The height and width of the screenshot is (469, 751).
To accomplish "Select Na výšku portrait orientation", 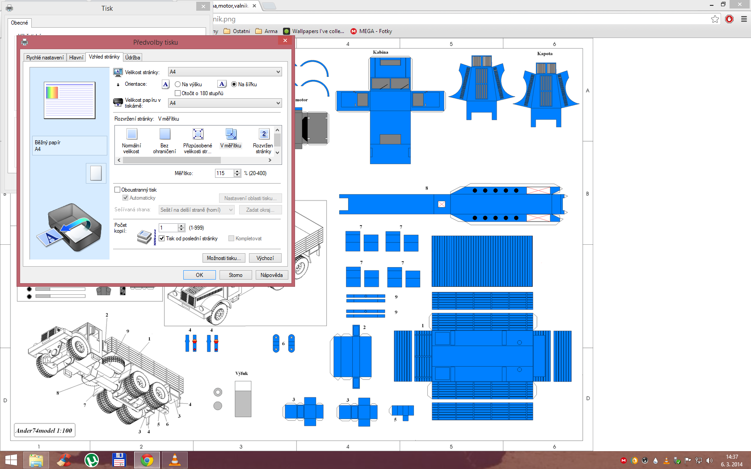I will (x=178, y=84).
